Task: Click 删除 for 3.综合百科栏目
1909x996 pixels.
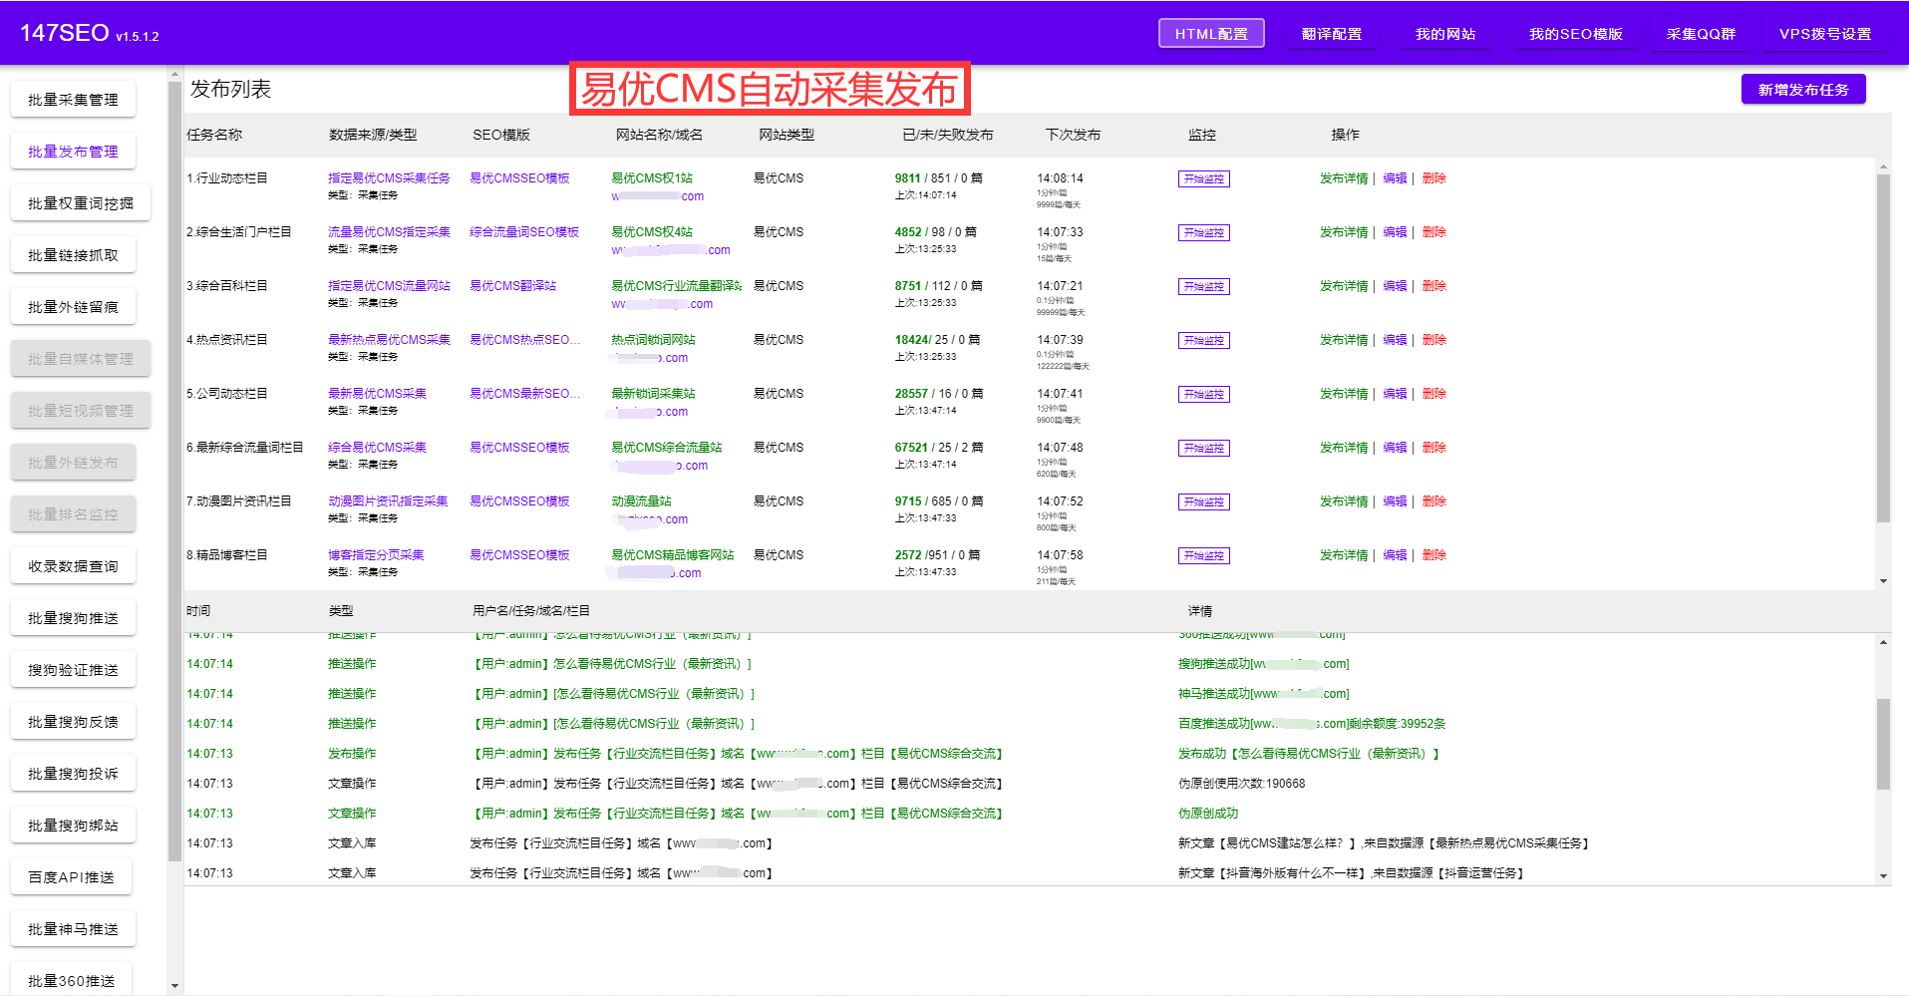Action: coord(1433,286)
